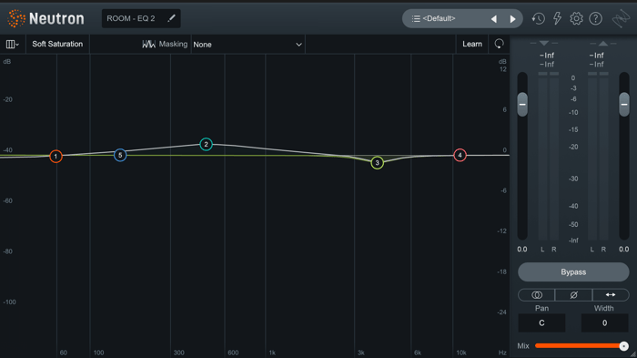
Task: Click the output meter up triangle marker
Action: (603, 43)
